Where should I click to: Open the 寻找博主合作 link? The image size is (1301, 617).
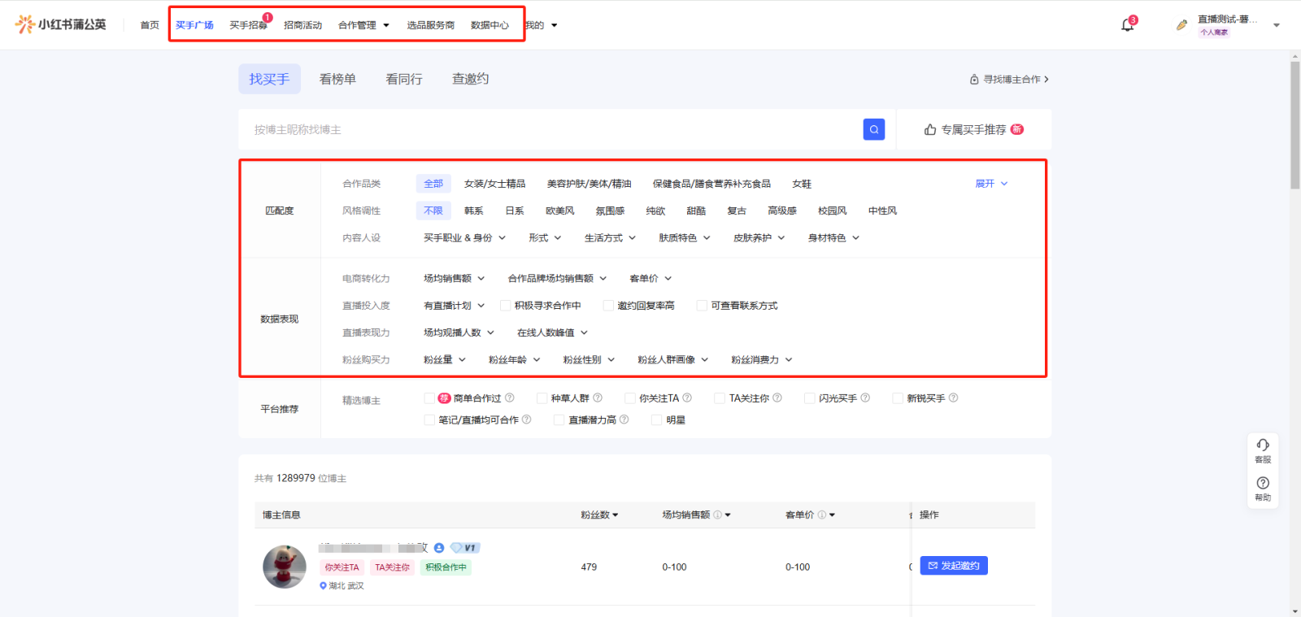pyautogui.click(x=1009, y=80)
